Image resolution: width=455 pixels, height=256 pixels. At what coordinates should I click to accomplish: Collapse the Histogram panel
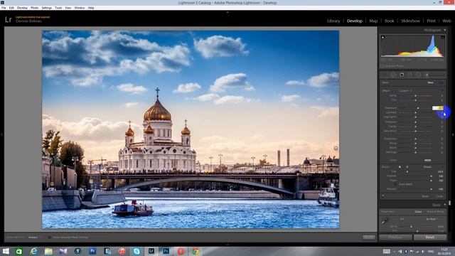445,30
